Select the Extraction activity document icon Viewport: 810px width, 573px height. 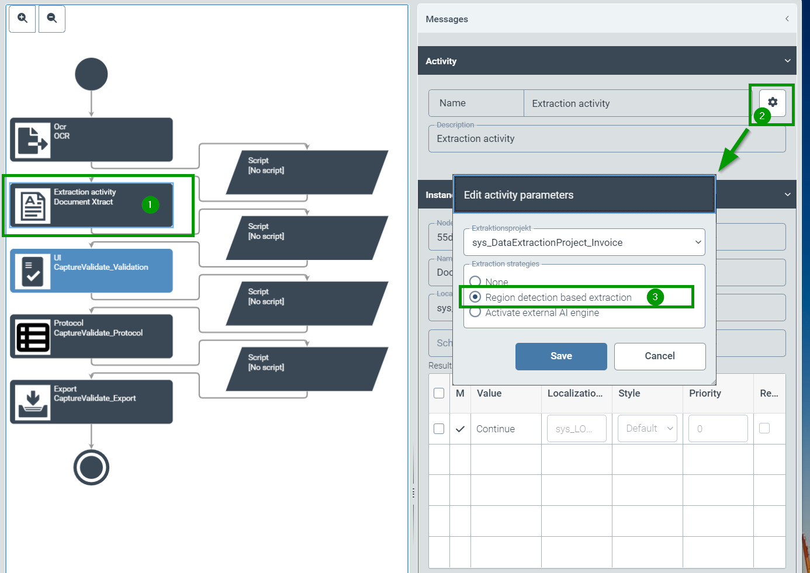[x=32, y=206]
